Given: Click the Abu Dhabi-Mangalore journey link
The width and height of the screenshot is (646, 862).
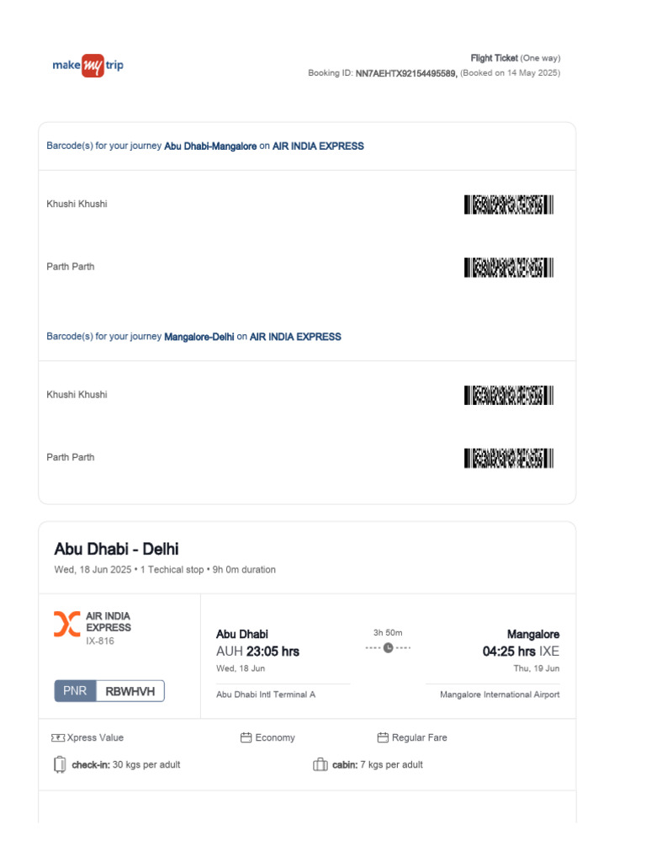Looking at the screenshot, I should click(210, 146).
